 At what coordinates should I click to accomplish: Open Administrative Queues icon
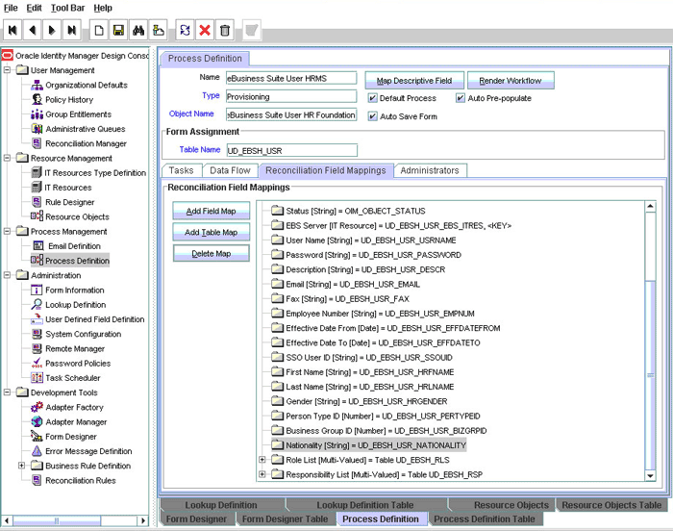37,129
